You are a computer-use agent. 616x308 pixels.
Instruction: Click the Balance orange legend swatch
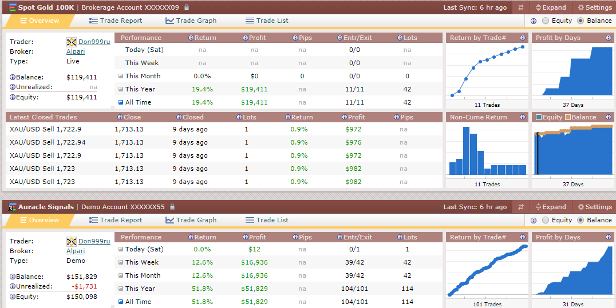pos(568,117)
